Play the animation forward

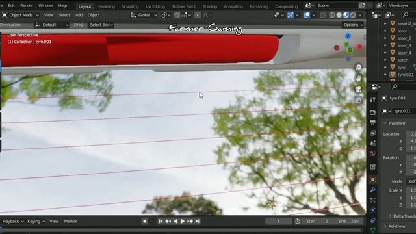click(x=183, y=221)
